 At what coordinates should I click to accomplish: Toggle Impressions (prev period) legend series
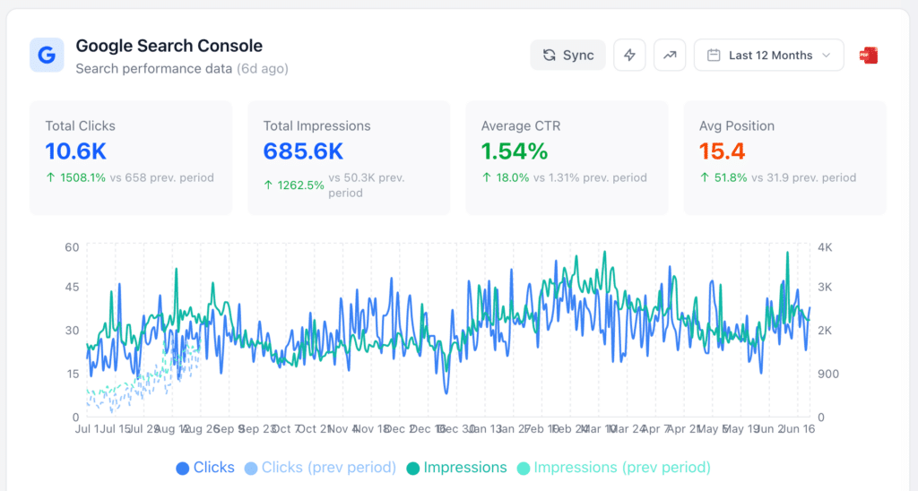point(614,468)
